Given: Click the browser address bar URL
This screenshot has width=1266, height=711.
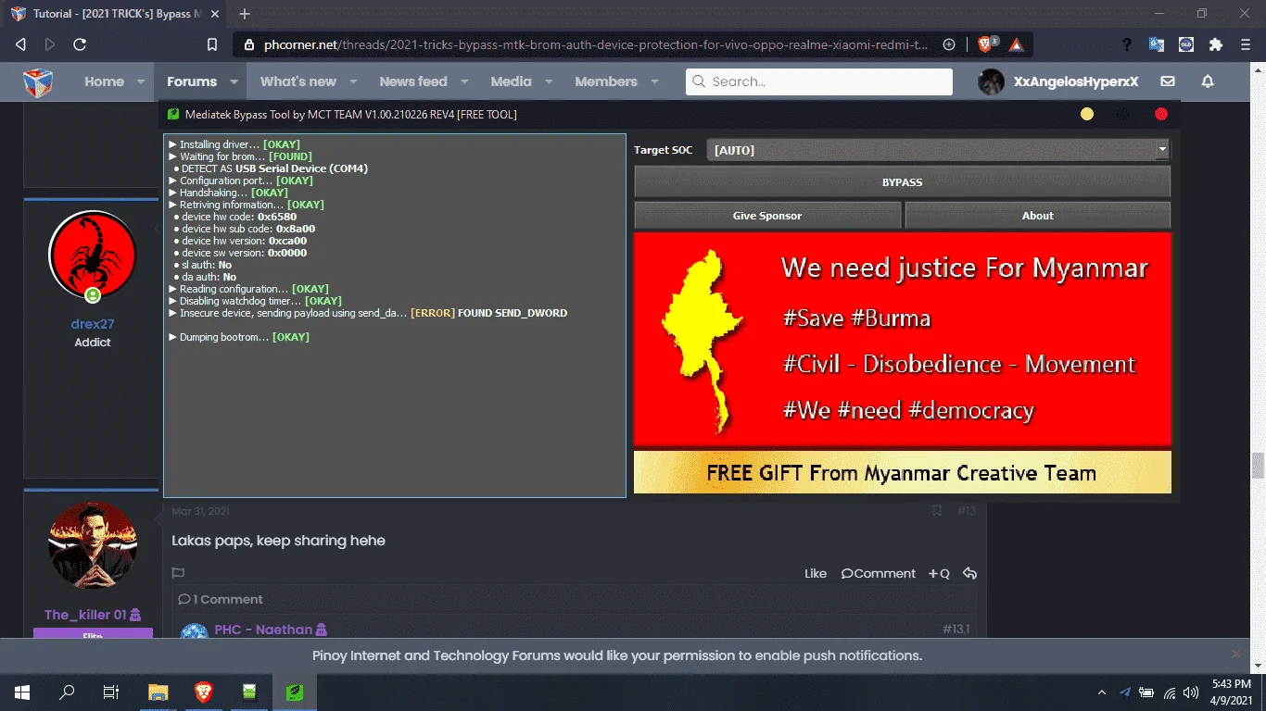Looking at the screenshot, I should click(596, 44).
